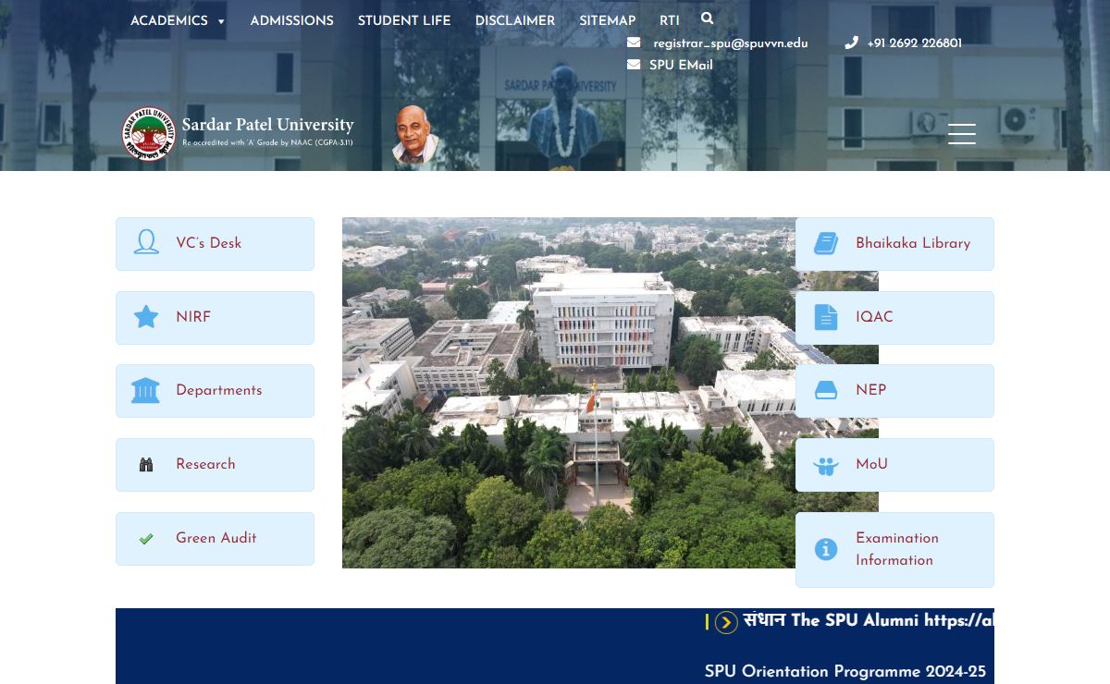Click the MoU people icon
Image resolution: width=1110 pixels, height=684 pixels.
click(826, 466)
